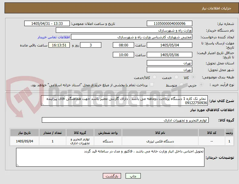Click the buyer name field وزارت راه و شهرسازی

point(124,30)
